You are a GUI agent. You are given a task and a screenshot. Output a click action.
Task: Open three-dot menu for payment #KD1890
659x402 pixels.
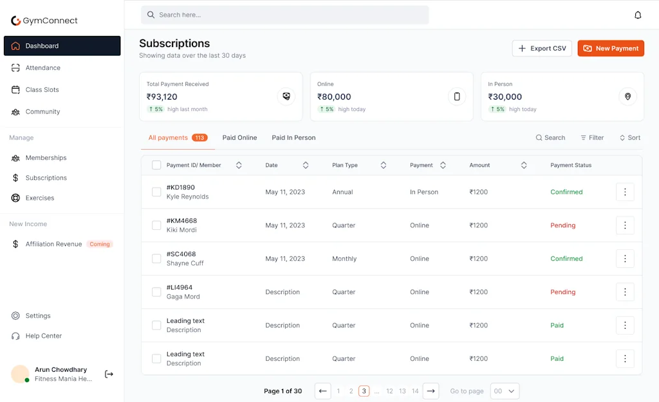pos(625,192)
